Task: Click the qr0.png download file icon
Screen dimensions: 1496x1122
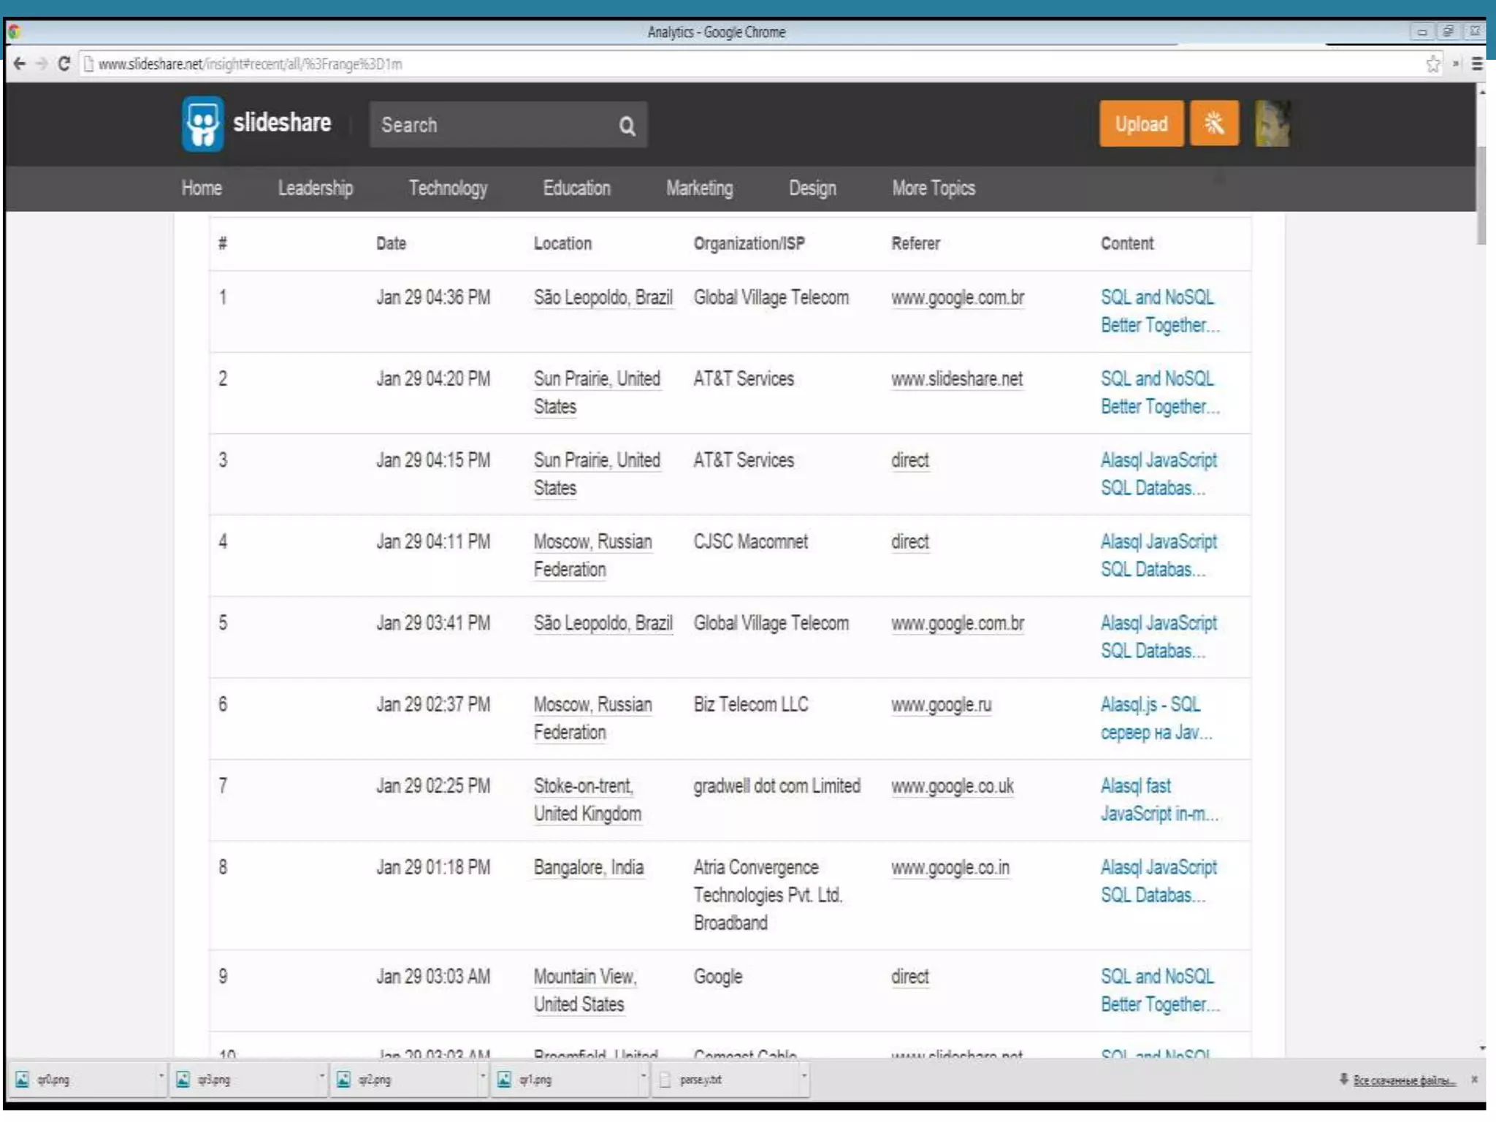Action: point(23,1079)
